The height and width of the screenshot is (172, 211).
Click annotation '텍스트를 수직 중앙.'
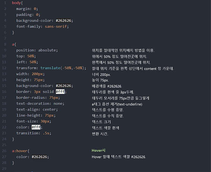tap(108, 116)
